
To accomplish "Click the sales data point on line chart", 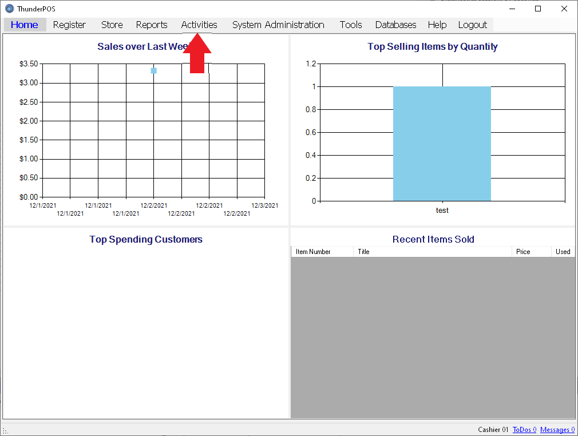I will click(x=154, y=70).
